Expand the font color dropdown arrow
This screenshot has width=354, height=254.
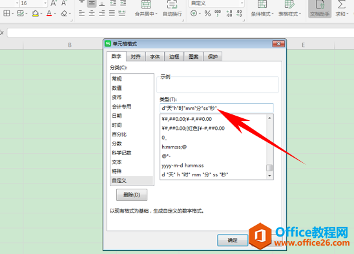tap(55, 14)
